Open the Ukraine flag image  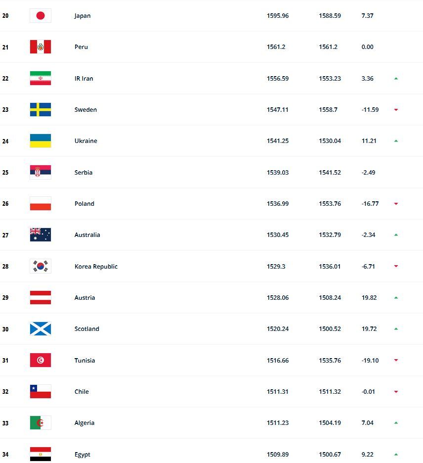coord(41,141)
